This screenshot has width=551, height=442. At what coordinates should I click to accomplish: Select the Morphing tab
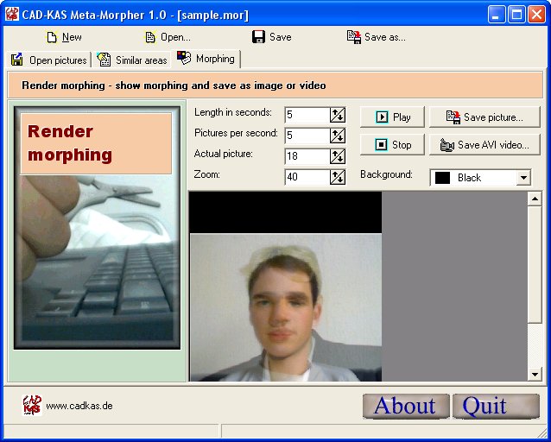(207, 59)
